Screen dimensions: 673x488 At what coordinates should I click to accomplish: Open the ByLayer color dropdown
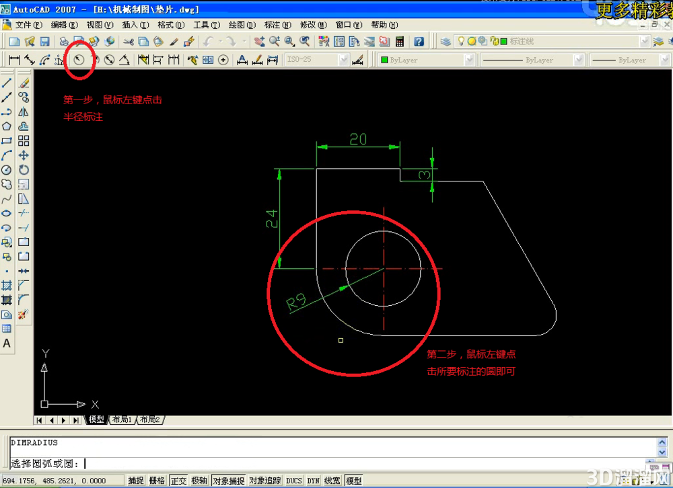tap(470, 60)
